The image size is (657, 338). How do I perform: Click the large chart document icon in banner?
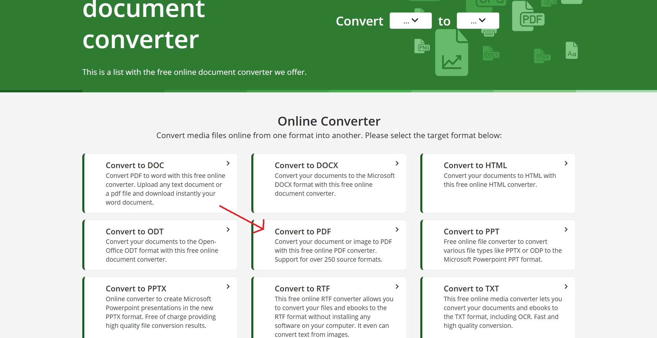(x=451, y=53)
